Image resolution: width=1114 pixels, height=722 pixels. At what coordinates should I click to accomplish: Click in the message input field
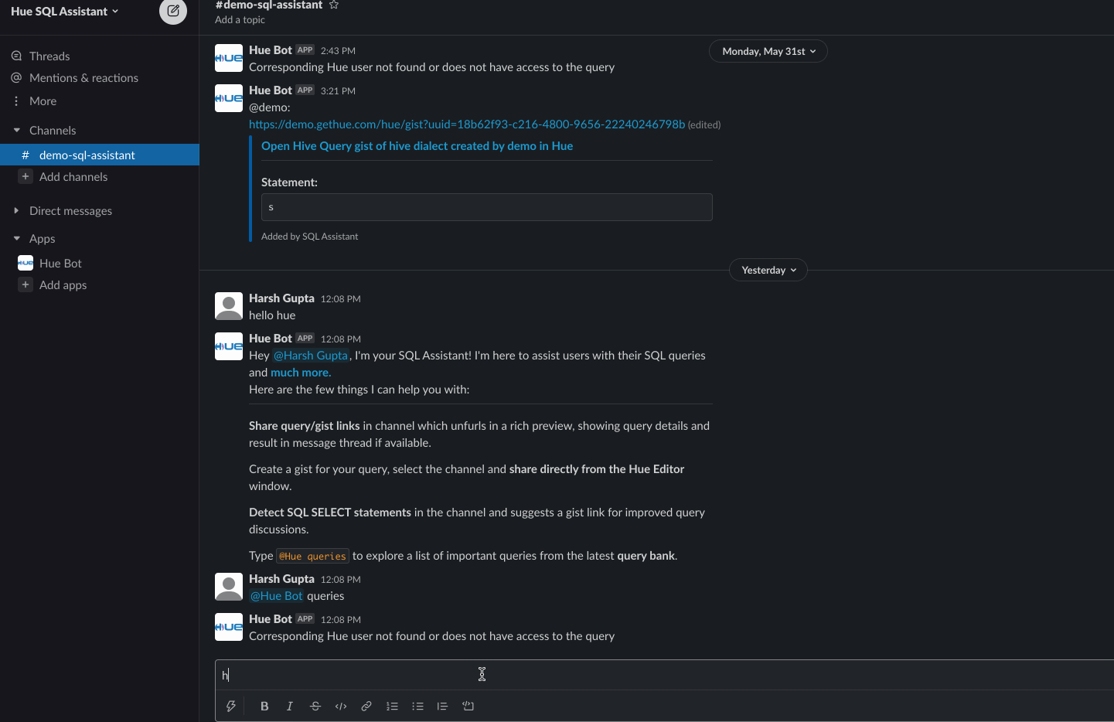[664, 675]
